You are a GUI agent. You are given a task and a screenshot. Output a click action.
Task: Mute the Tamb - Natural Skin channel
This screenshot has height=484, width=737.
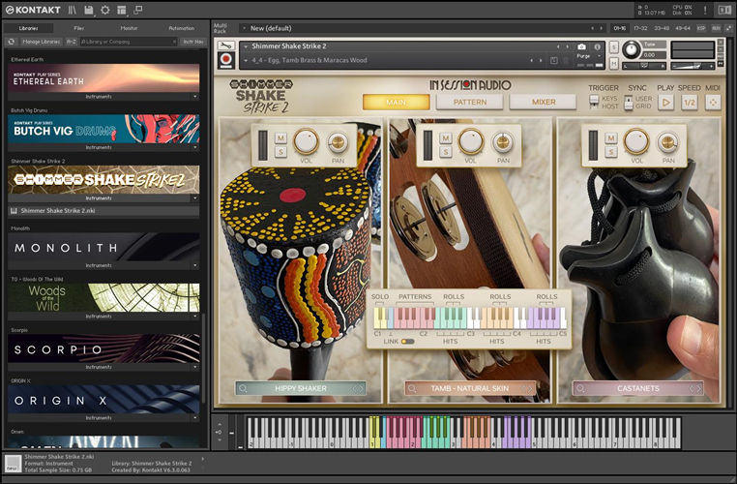[446, 137]
